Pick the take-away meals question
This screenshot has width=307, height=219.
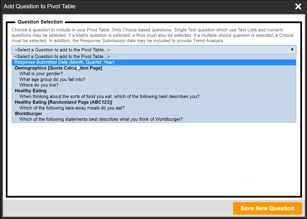(x=72, y=108)
